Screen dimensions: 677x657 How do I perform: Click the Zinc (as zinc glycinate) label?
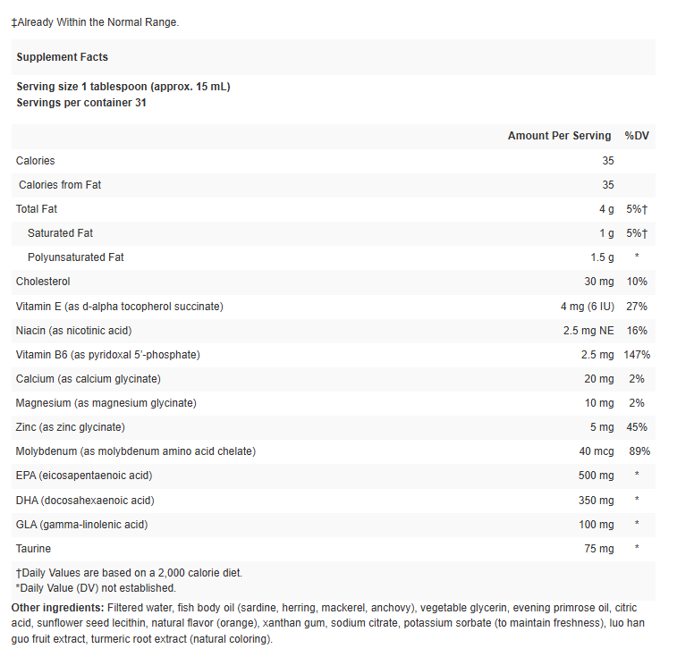click(71, 427)
